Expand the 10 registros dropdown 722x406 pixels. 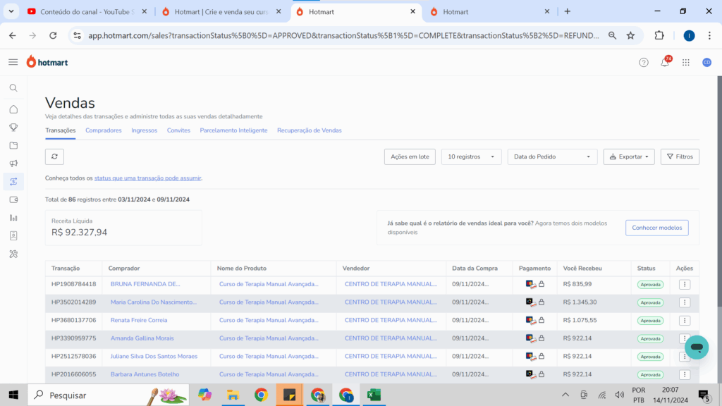tap(471, 156)
